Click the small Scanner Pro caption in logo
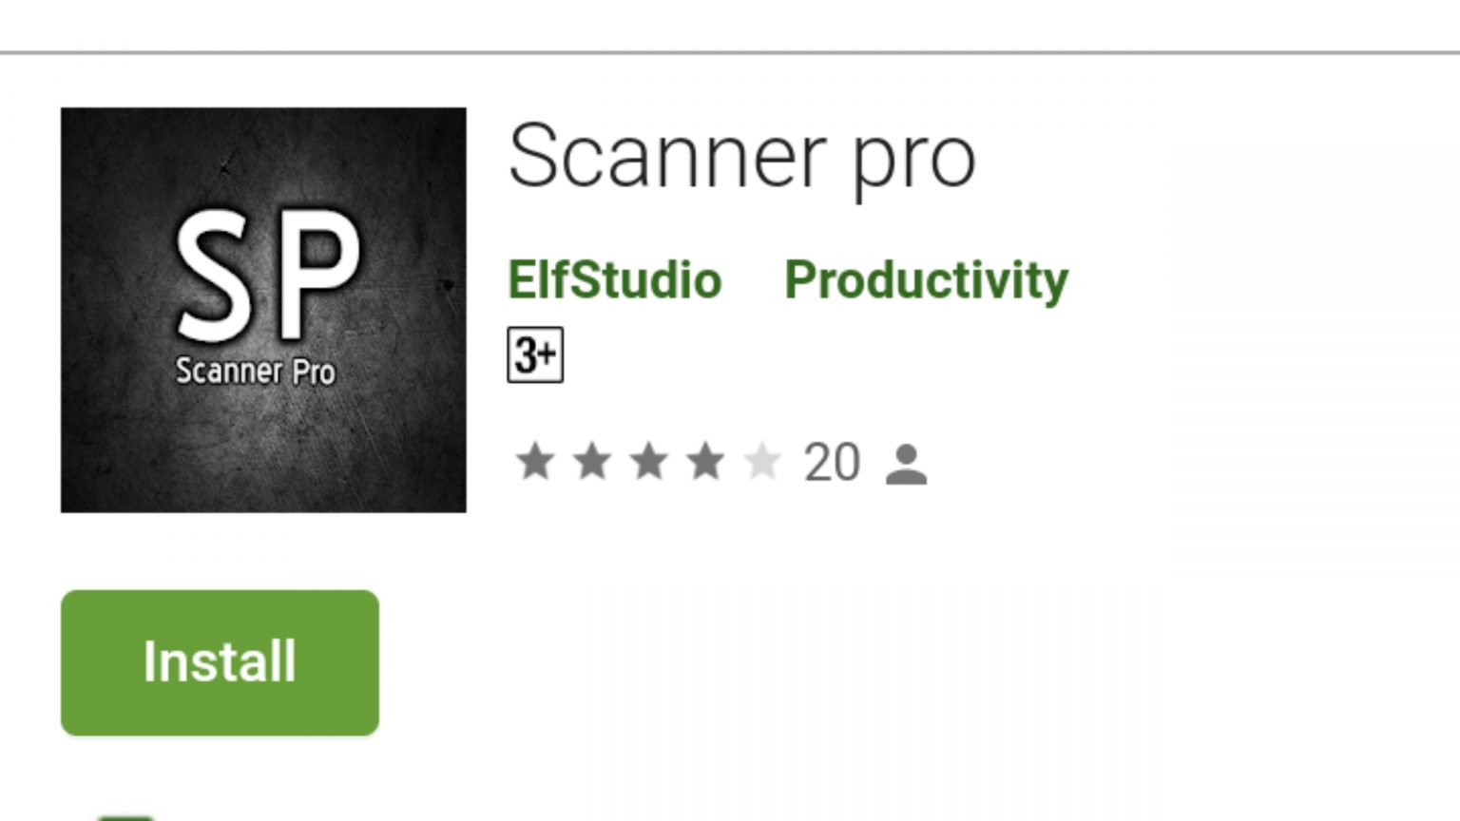Viewport: 1460px width, 821px height. point(256,371)
